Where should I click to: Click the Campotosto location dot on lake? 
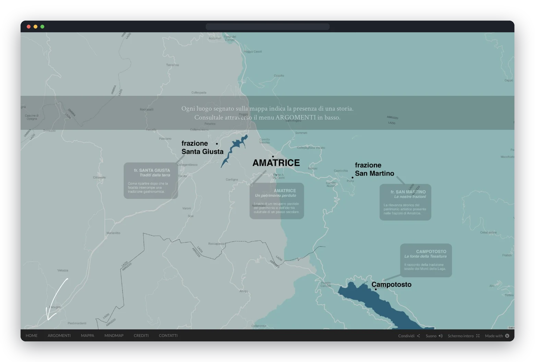[376, 290]
